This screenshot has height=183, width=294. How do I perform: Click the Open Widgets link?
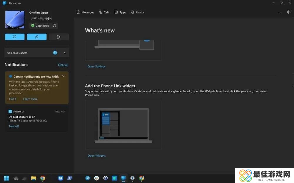96,156
